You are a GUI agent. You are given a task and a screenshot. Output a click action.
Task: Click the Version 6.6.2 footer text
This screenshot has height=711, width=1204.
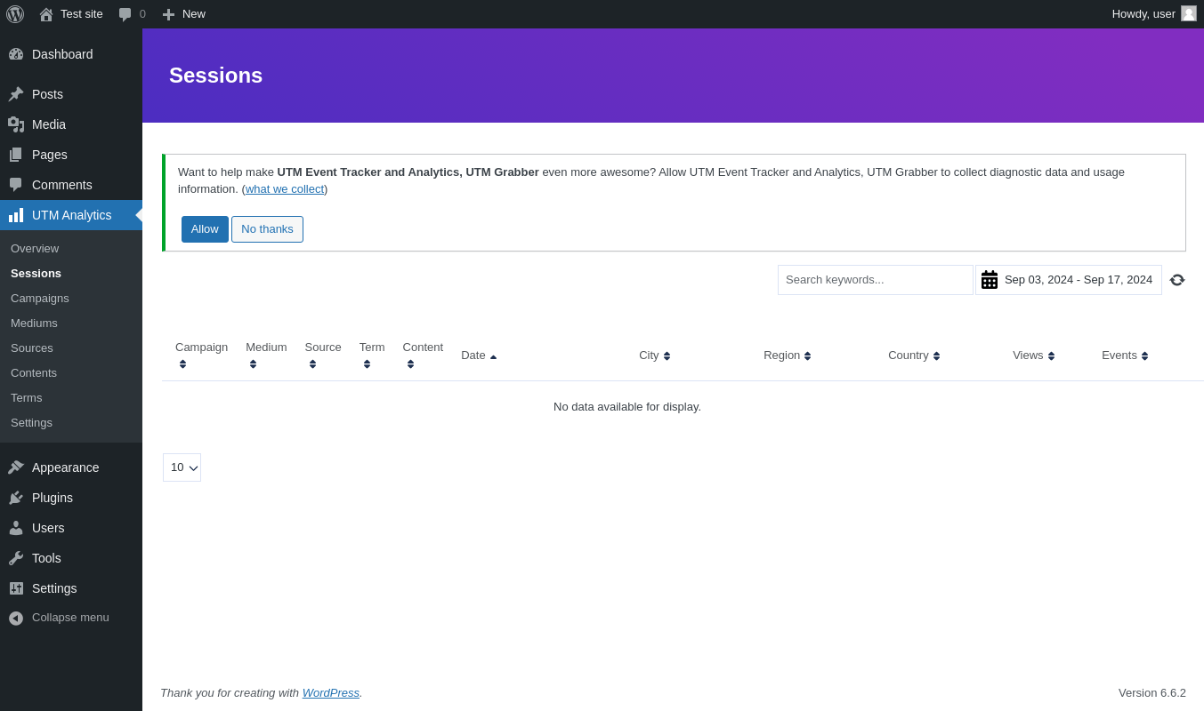1152,693
